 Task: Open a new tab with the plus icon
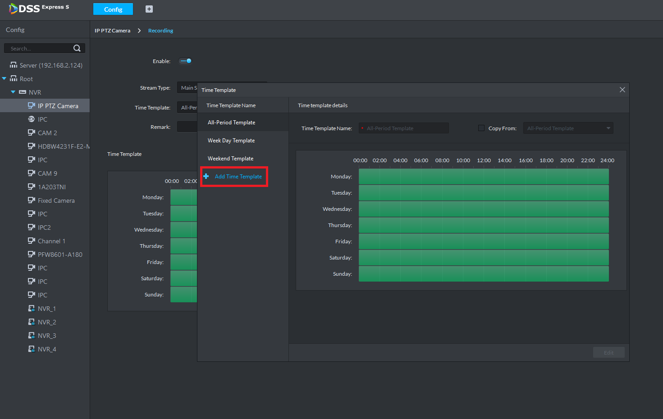tap(149, 9)
